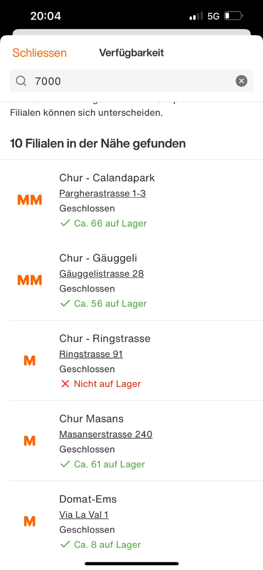Viewport: 263px width, 570px height.
Task: Select the Chur - Calandapark store name
Action: point(107,178)
